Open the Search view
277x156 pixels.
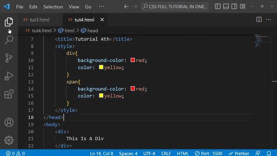[9, 40]
